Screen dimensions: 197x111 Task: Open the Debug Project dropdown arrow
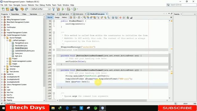pos(71,9)
